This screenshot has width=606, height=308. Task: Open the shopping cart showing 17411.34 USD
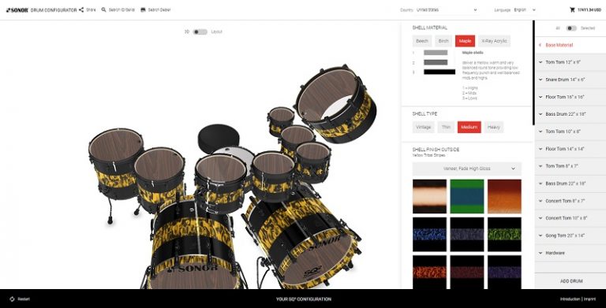click(x=585, y=10)
